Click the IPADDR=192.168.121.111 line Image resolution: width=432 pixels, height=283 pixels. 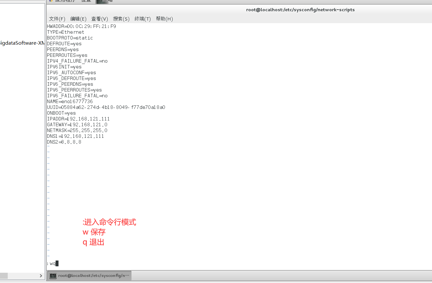(x=78, y=119)
